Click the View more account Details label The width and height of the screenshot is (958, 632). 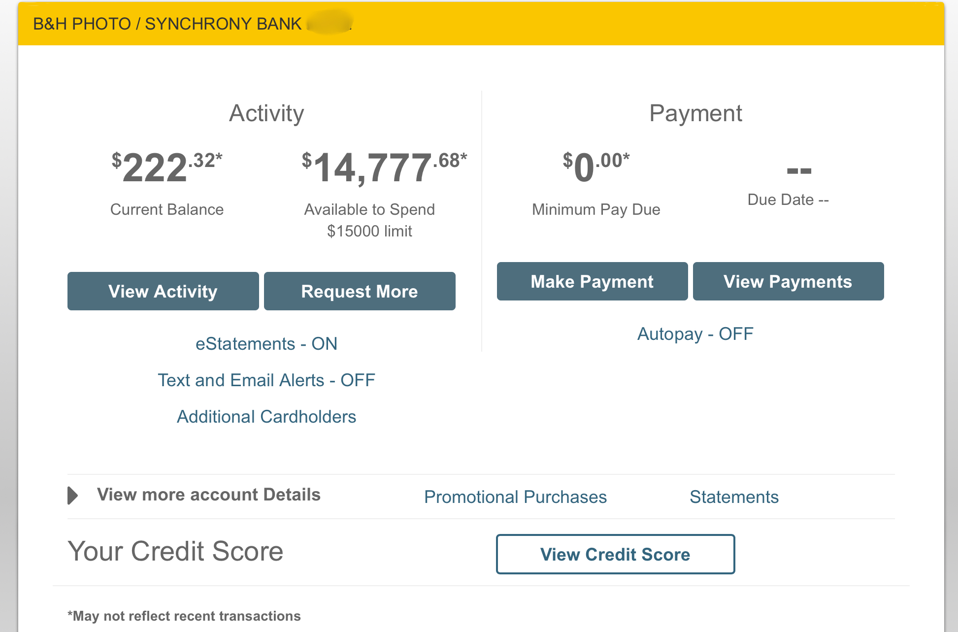pos(209,495)
